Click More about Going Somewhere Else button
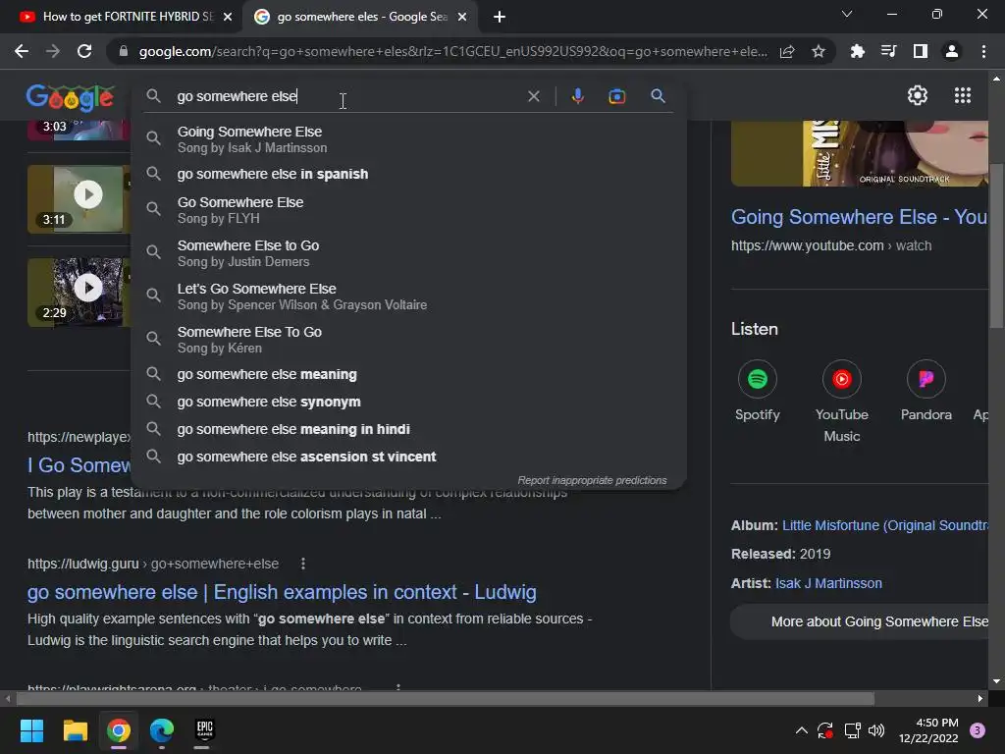This screenshot has width=1005, height=754. pyautogui.click(x=860, y=621)
